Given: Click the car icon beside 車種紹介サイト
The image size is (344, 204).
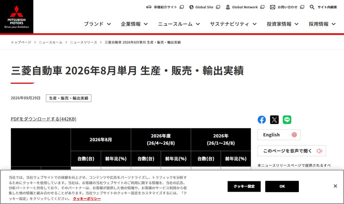Looking at the screenshot, I should tap(149, 7).
